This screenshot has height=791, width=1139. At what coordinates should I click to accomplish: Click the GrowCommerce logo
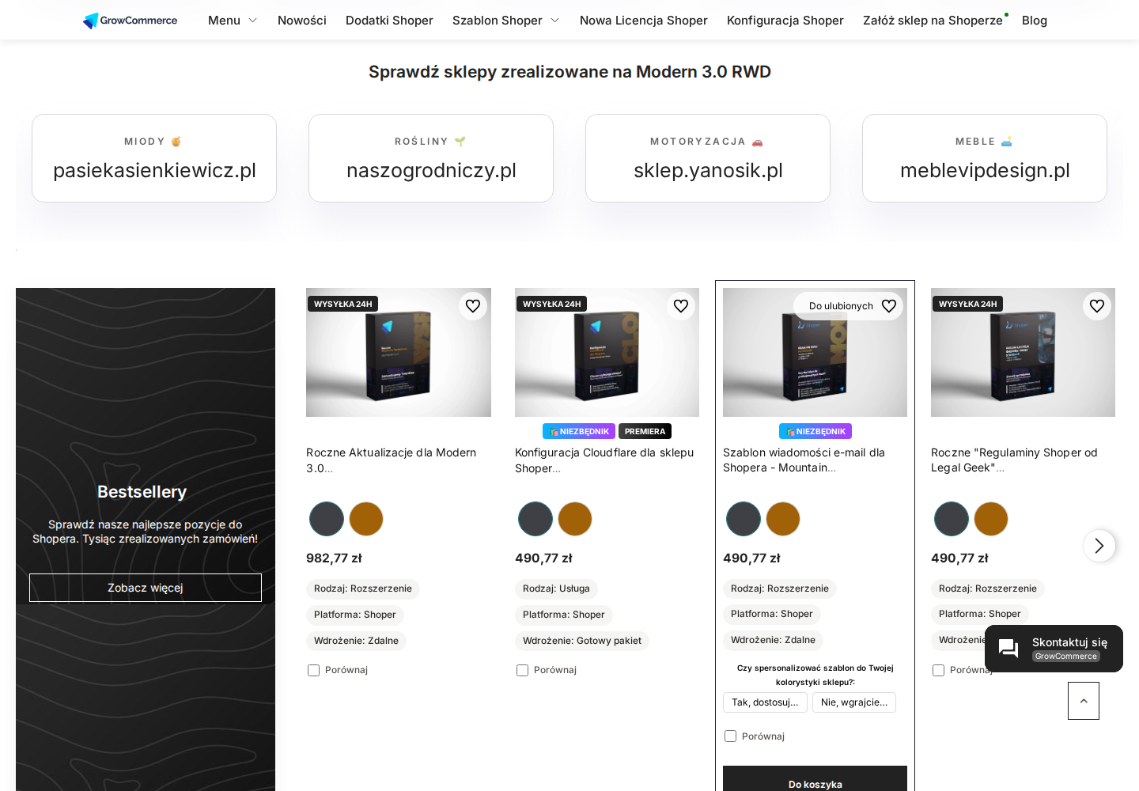tap(131, 21)
